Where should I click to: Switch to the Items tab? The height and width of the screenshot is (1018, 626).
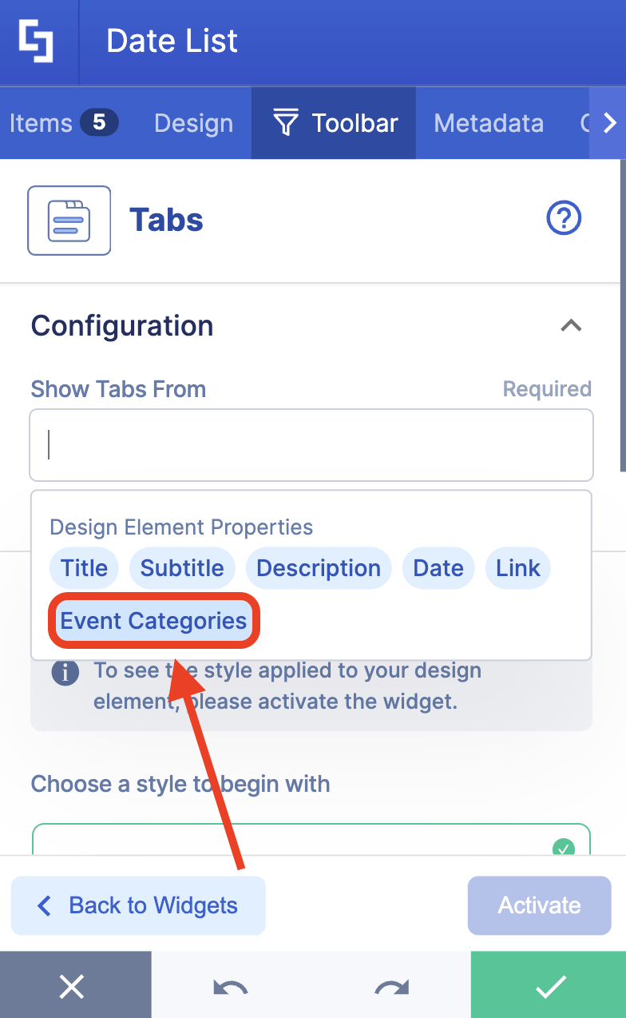point(40,122)
